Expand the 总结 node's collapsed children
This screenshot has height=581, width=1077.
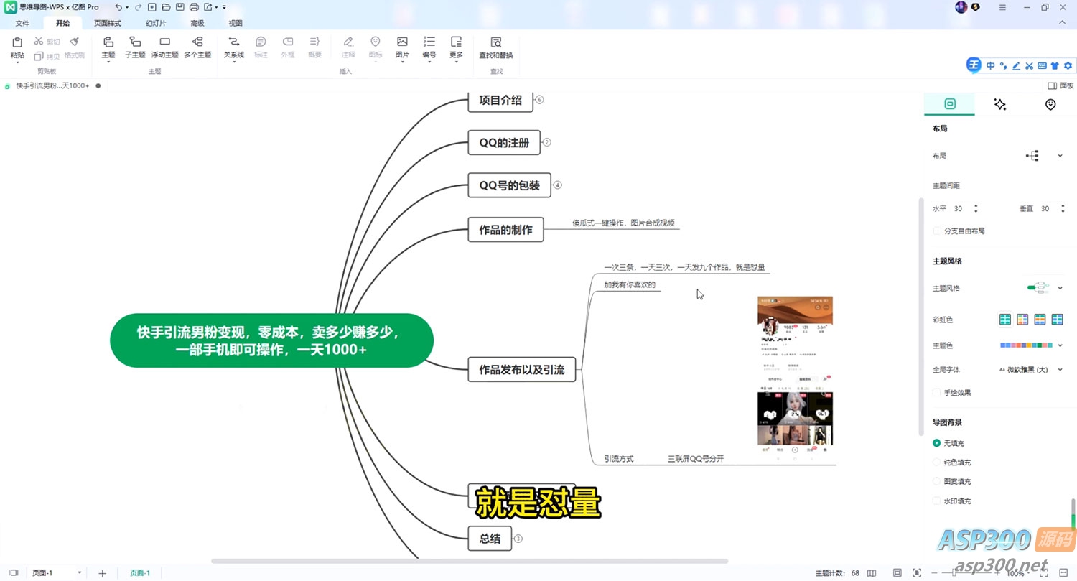518,539
